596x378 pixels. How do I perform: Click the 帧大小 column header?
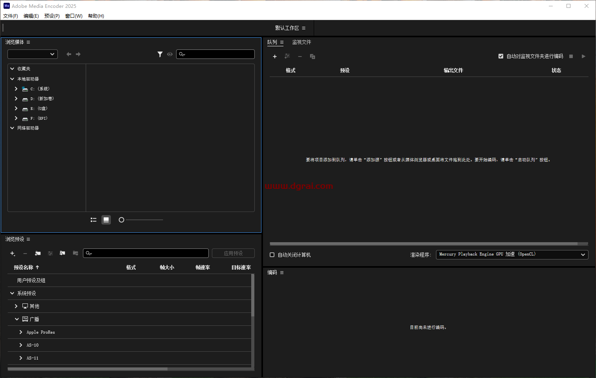[x=167, y=267]
